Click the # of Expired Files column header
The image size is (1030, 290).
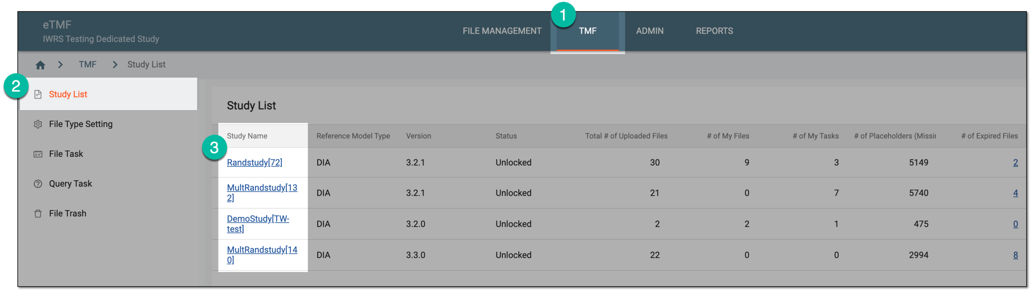[x=989, y=136]
